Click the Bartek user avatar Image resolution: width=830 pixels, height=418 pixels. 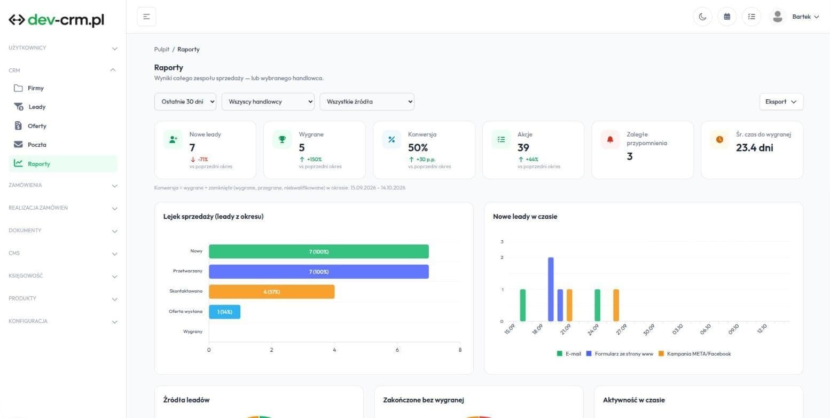coord(778,17)
